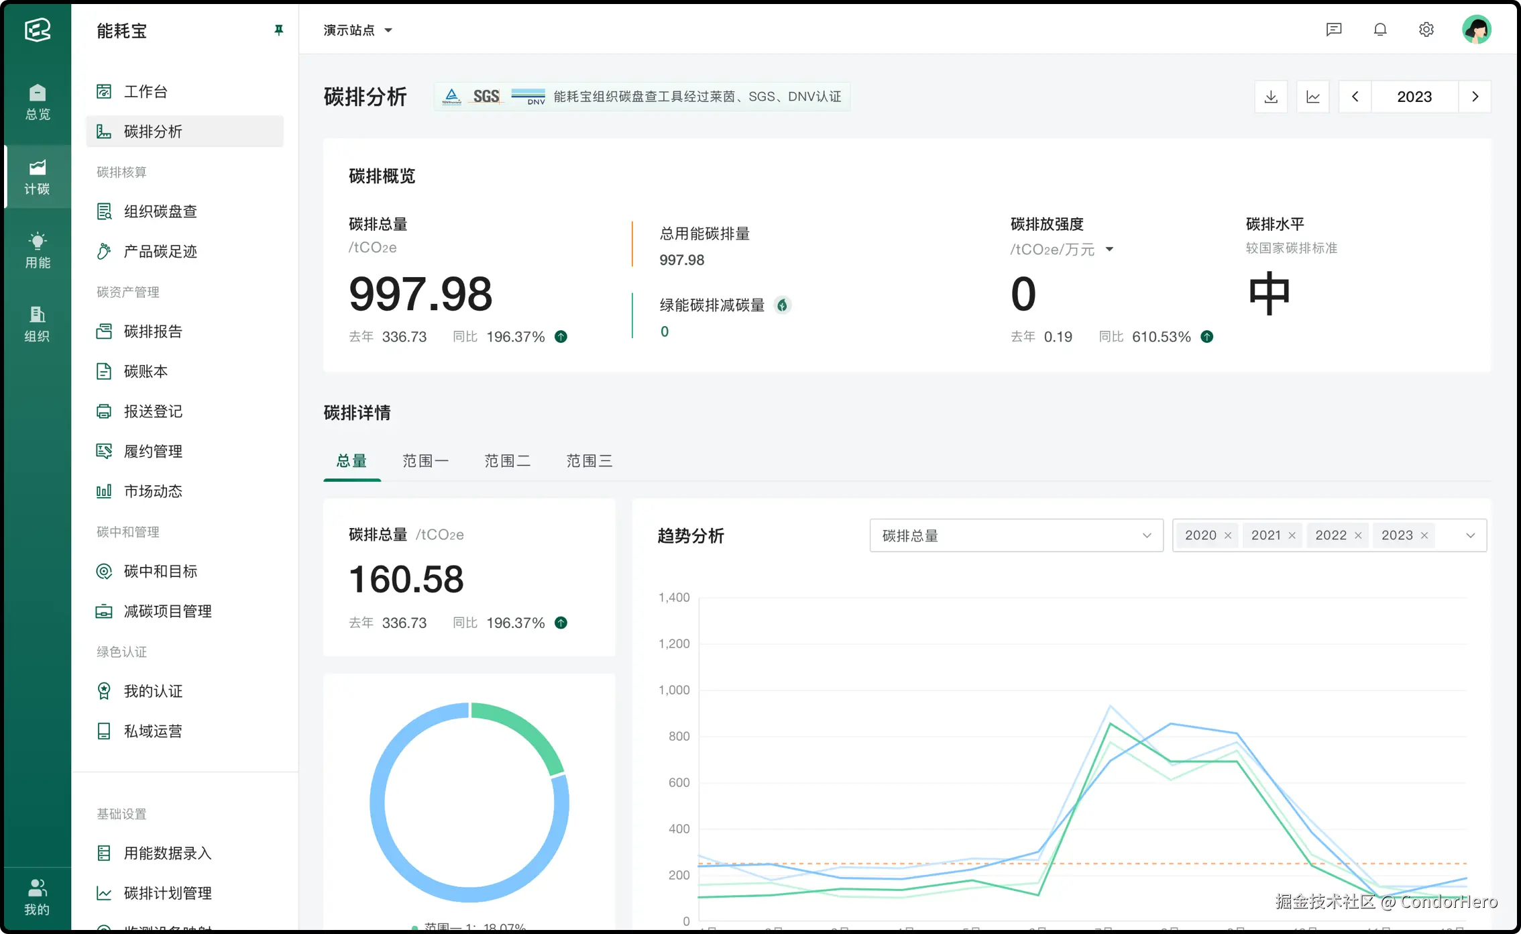Open 市场动态 menu item
Image resolution: width=1521 pixels, height=934 pixels.
pos(185,491)
